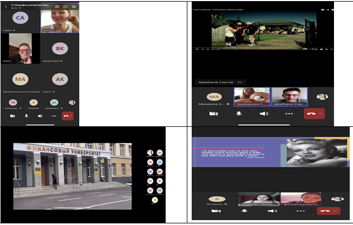Hang up the top-left call with the red button
Image resolution: width=353 pixels, height=225 pixels.
[x=66, y=115]
